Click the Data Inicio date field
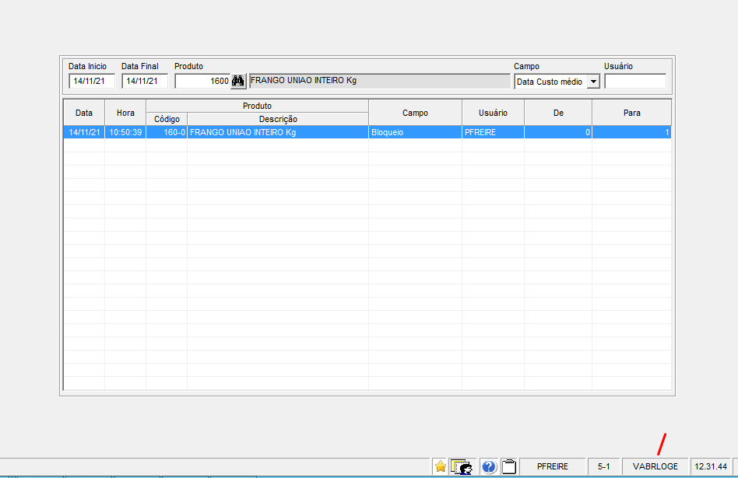 [92, 81]
